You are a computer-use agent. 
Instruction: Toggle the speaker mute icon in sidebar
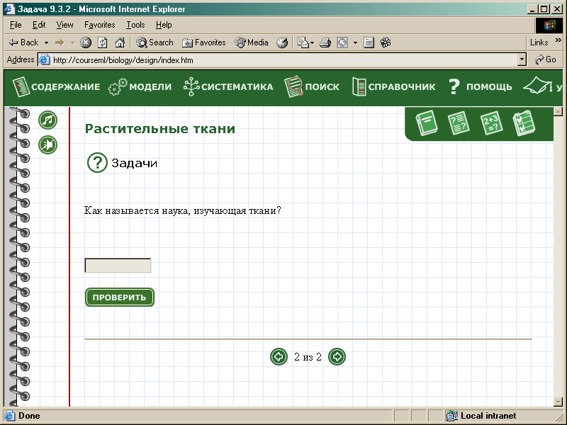tap(47, 145)
